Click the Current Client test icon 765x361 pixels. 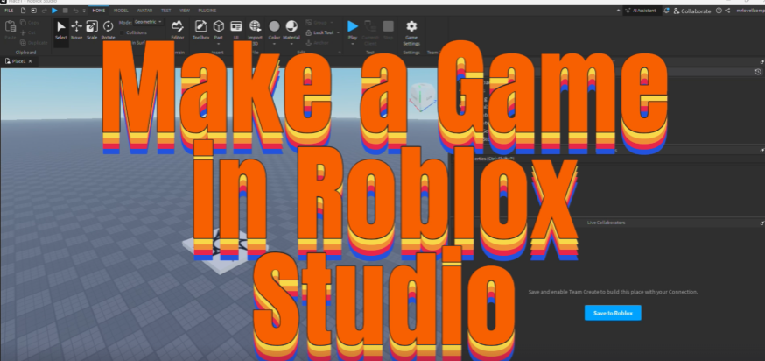click(370, 26)
